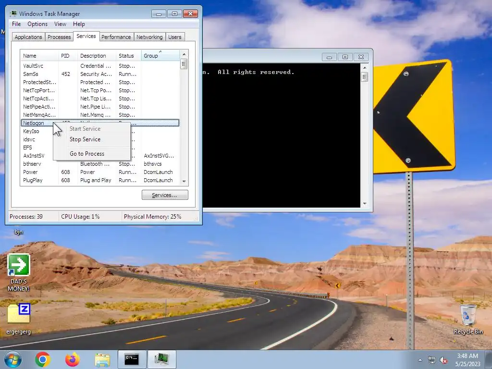Image resolution: width=492 pixels, height=369 pixels.
Task: Select the NetMsmqAc... service row
Action: 100,115
